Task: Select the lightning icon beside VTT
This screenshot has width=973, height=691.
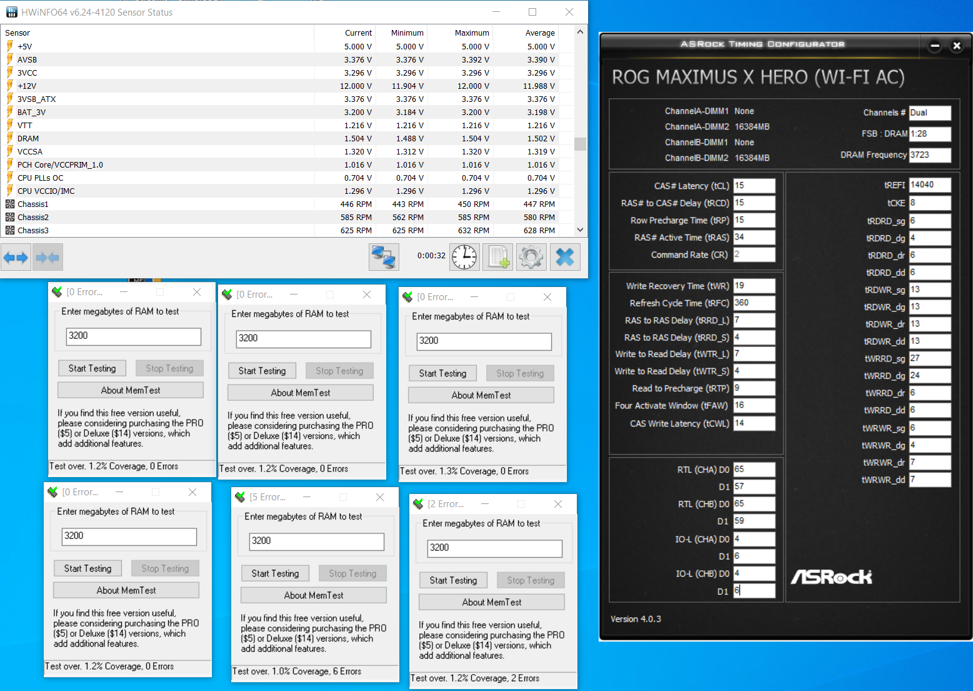Action: [10, 125]
